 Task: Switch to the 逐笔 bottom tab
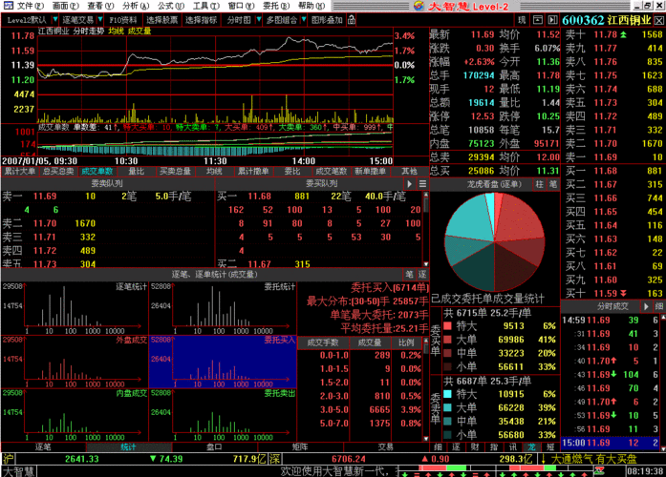[x=43, y=446]
